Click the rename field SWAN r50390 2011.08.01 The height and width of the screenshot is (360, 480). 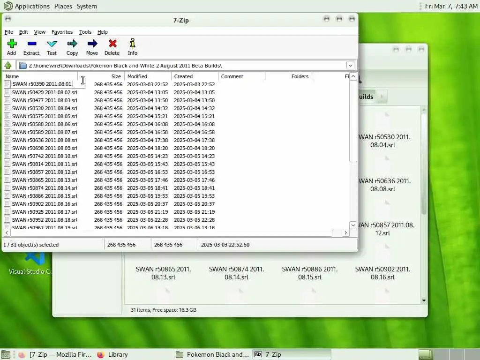(x=48, y=84)
